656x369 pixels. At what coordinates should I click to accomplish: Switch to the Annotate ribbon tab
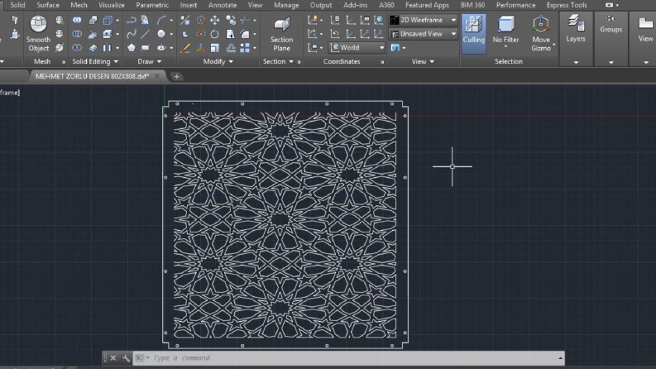pos(223,5)
